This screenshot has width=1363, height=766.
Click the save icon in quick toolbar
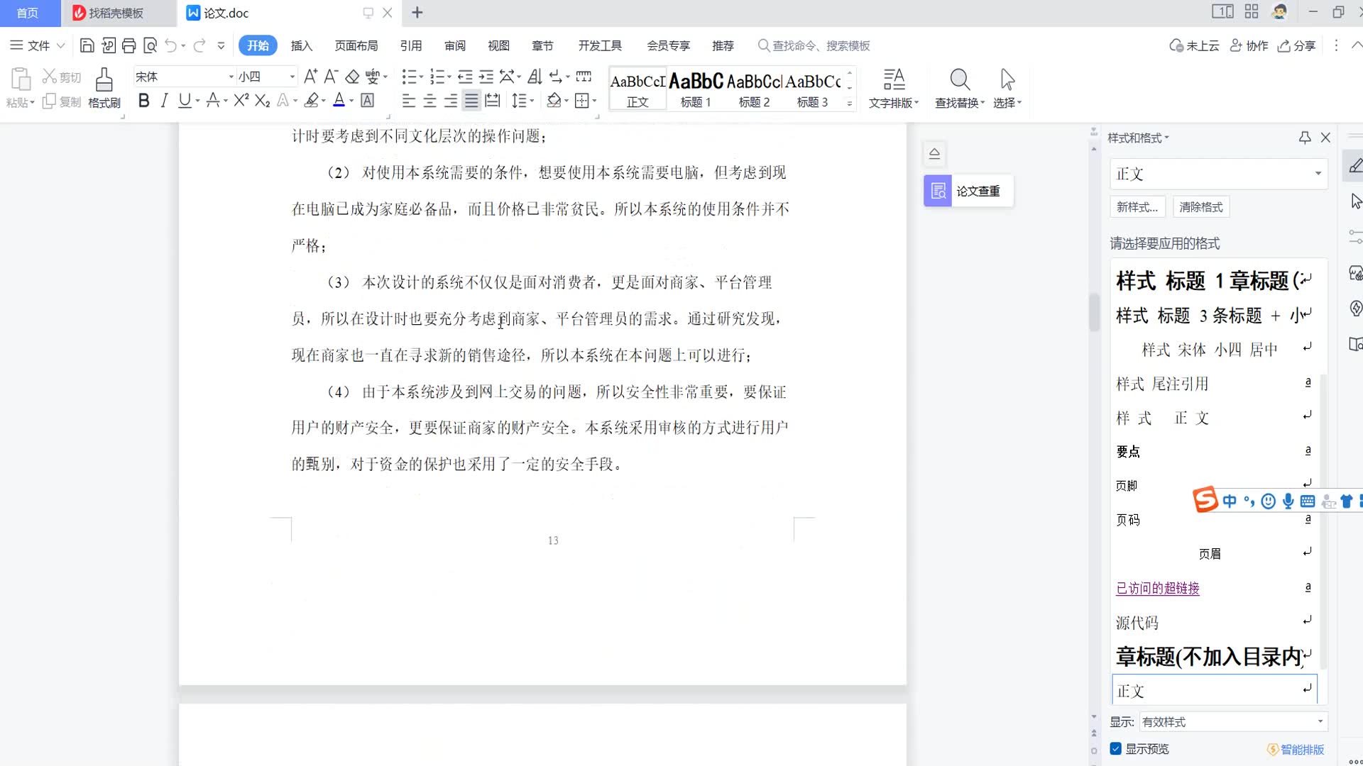(x=87, y=46)
